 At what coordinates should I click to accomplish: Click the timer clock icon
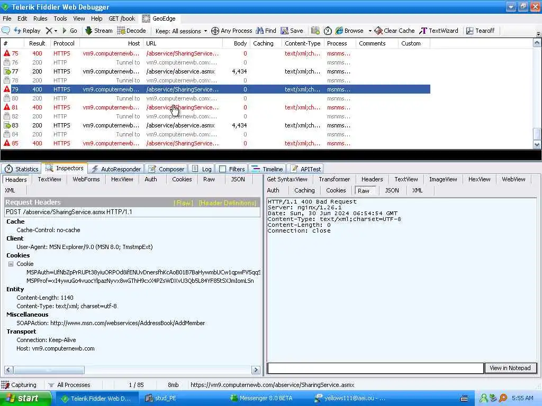click(328, 31)
